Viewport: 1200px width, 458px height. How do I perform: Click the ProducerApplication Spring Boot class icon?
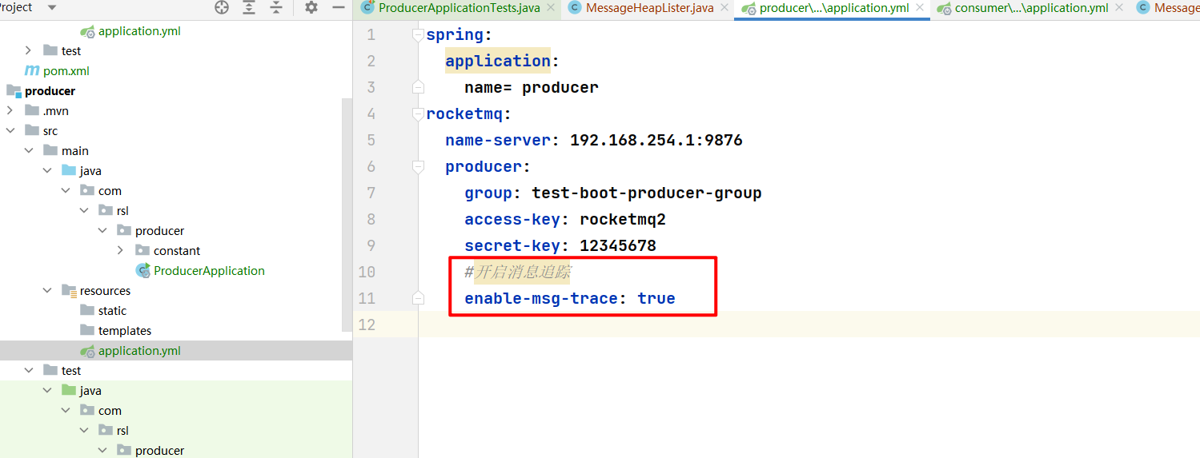[x=142, y=270]
